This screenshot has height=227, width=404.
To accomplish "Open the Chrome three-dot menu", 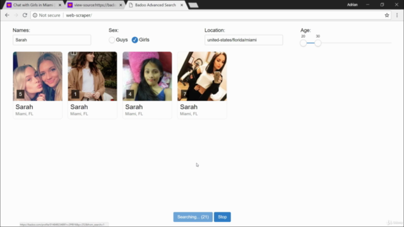I will pyautogui.click(x=397, y=15).
